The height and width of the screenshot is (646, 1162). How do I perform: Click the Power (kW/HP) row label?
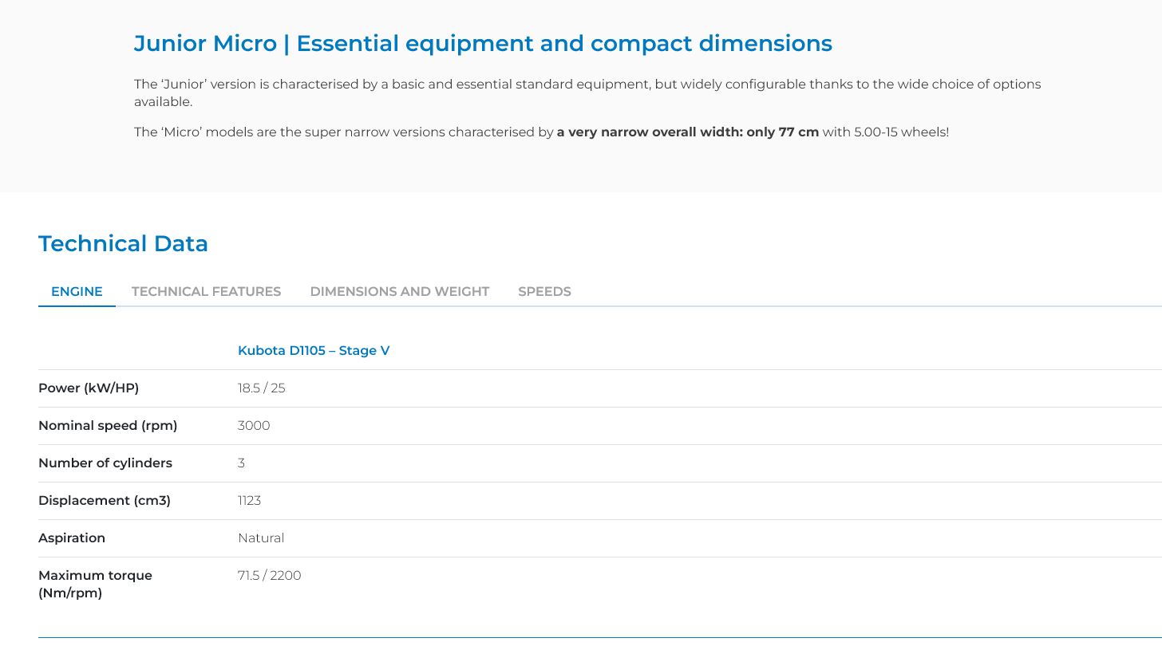89,388
